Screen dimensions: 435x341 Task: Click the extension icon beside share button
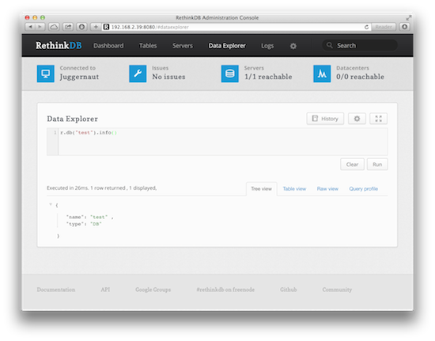tap(81, 27)
